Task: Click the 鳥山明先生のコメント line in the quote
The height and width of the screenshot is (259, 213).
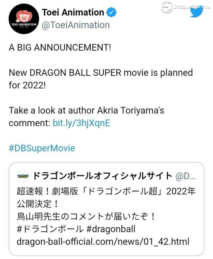Action: (86, 217)
